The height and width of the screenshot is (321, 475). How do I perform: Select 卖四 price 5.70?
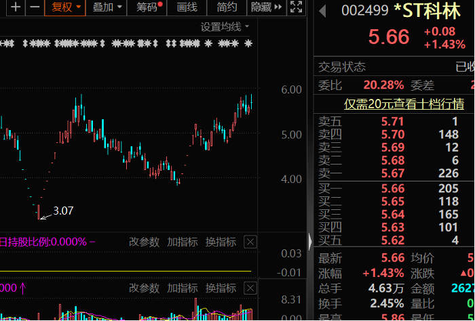[x=393, y=135]
